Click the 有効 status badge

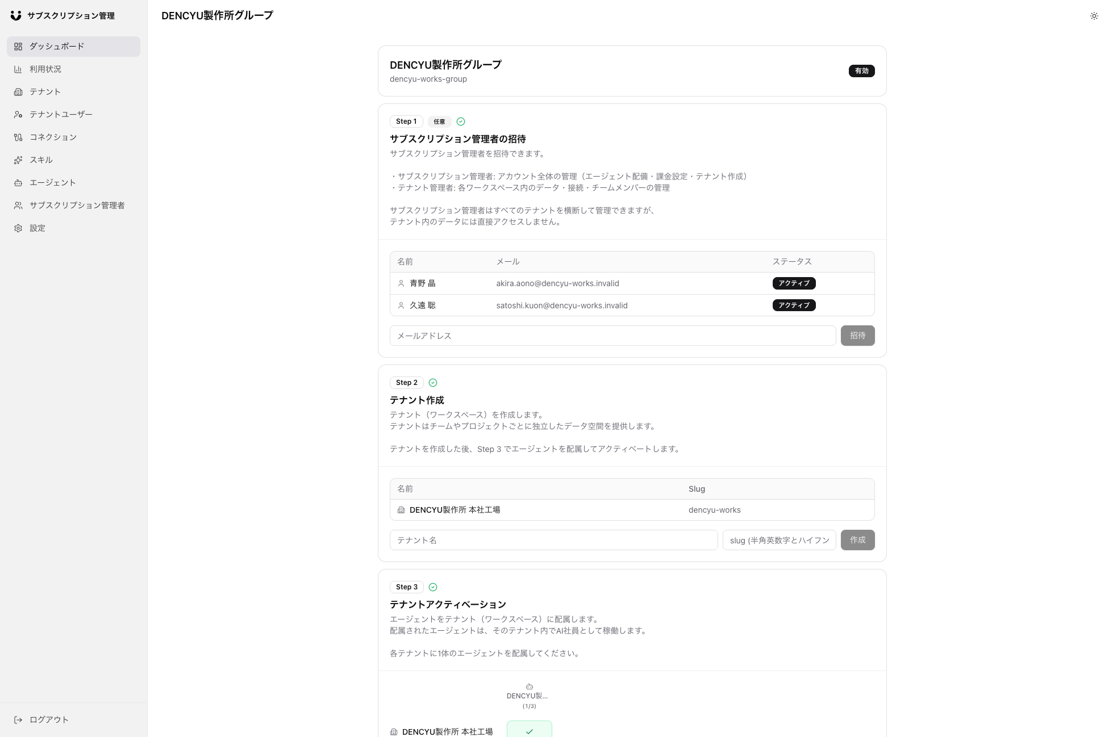(x=861, y=71)
